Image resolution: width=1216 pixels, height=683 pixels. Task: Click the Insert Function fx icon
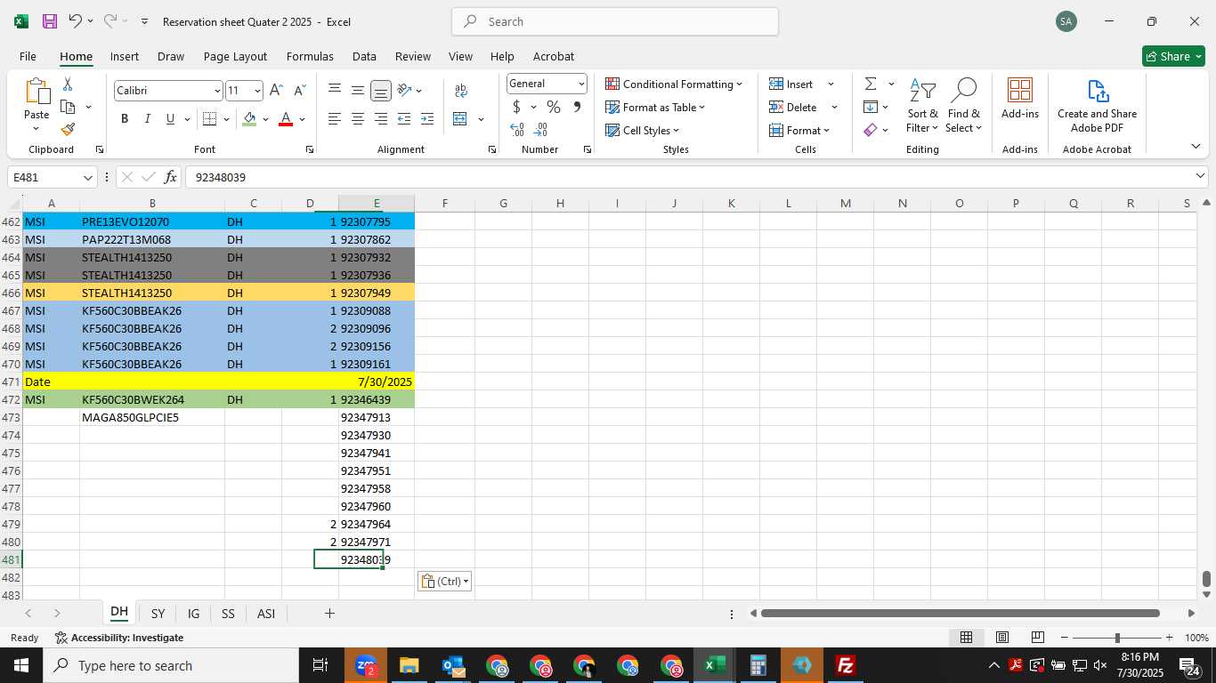[x=171, y=178]
